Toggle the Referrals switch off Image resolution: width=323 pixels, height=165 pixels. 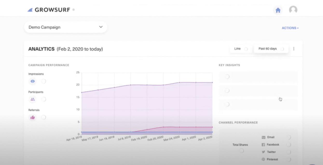[44, 117]
